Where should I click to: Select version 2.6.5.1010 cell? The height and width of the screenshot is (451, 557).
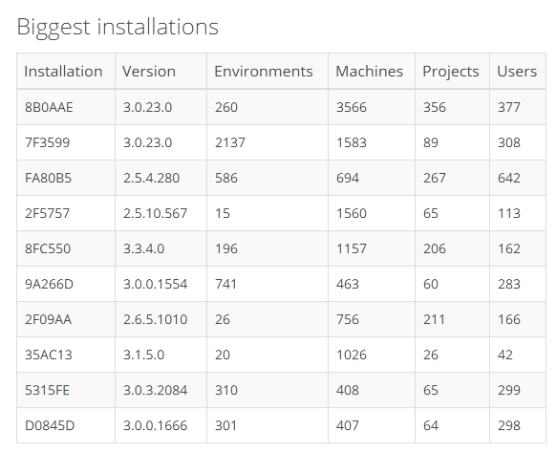(155, 319)
